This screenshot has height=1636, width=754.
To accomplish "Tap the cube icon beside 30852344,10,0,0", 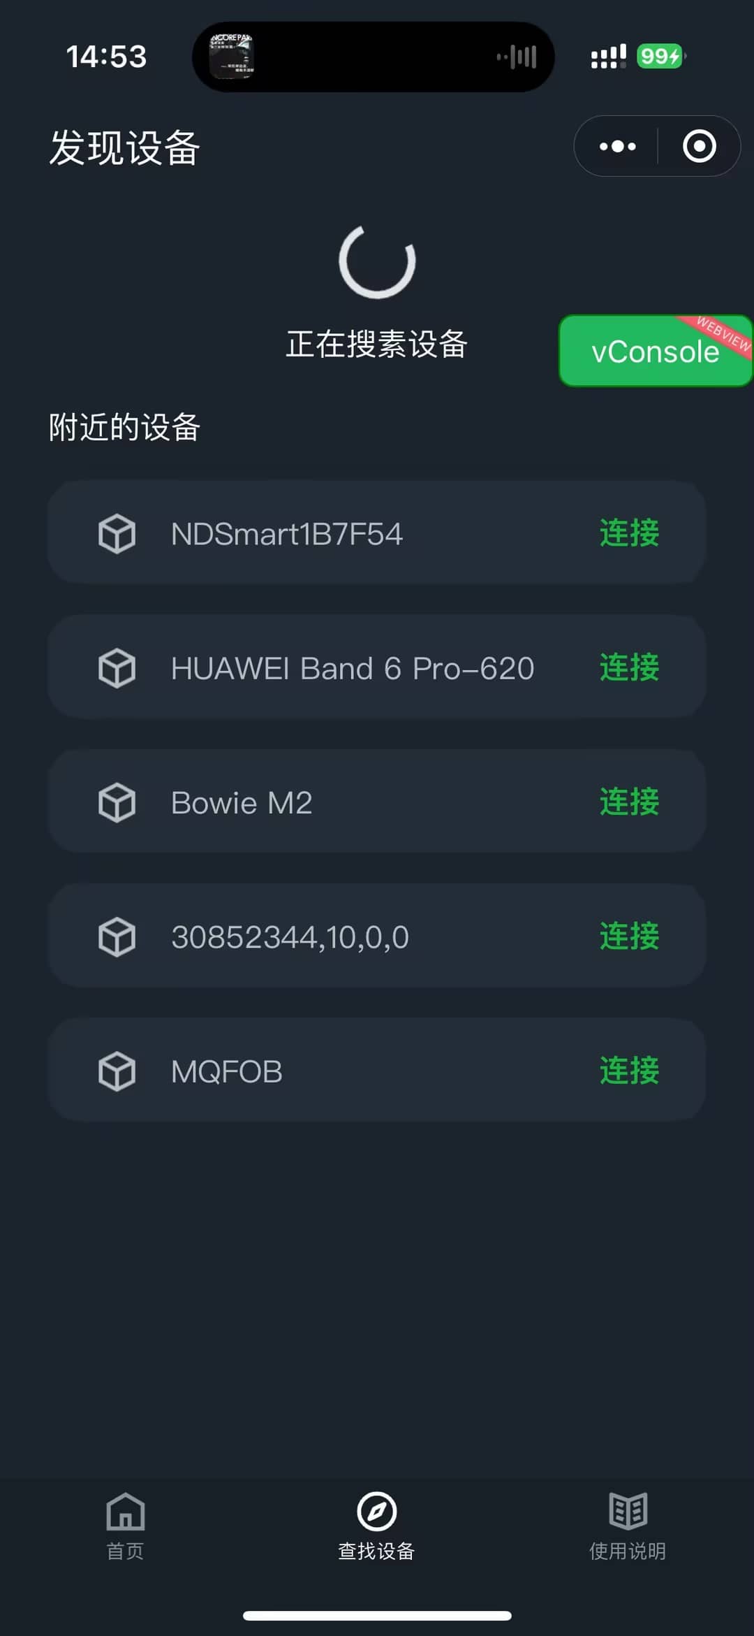I will tap(117, 936).
